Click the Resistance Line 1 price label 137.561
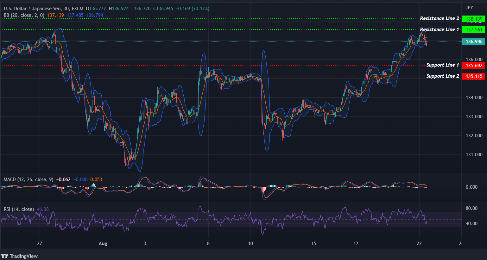 coord(473,30)
